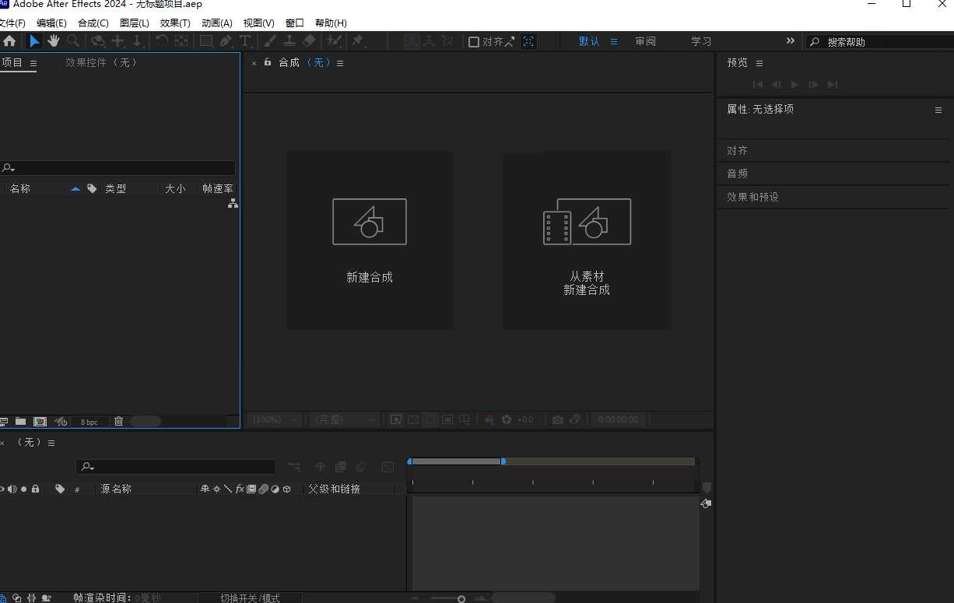Select the Eraser tool
This screenshot has width=954, height=603.
click(309, 41)
